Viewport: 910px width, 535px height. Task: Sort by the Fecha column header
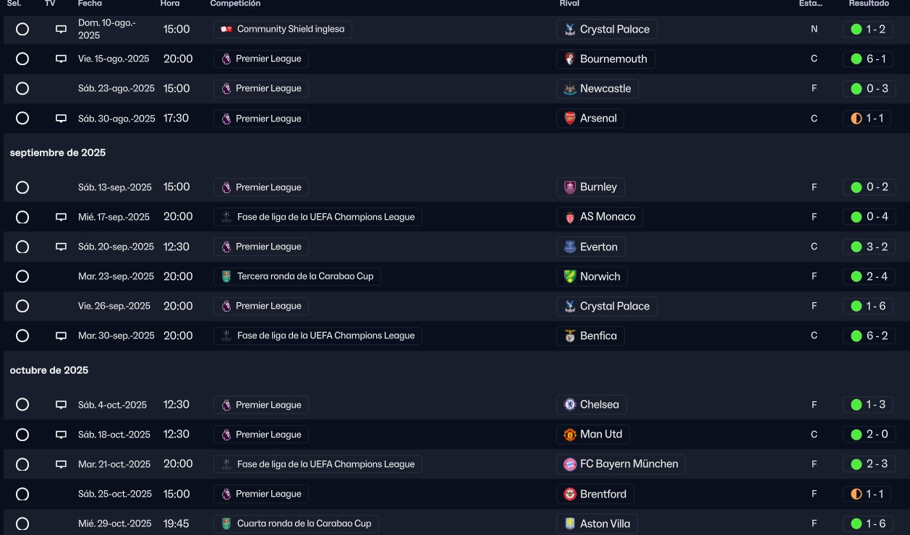90,4
